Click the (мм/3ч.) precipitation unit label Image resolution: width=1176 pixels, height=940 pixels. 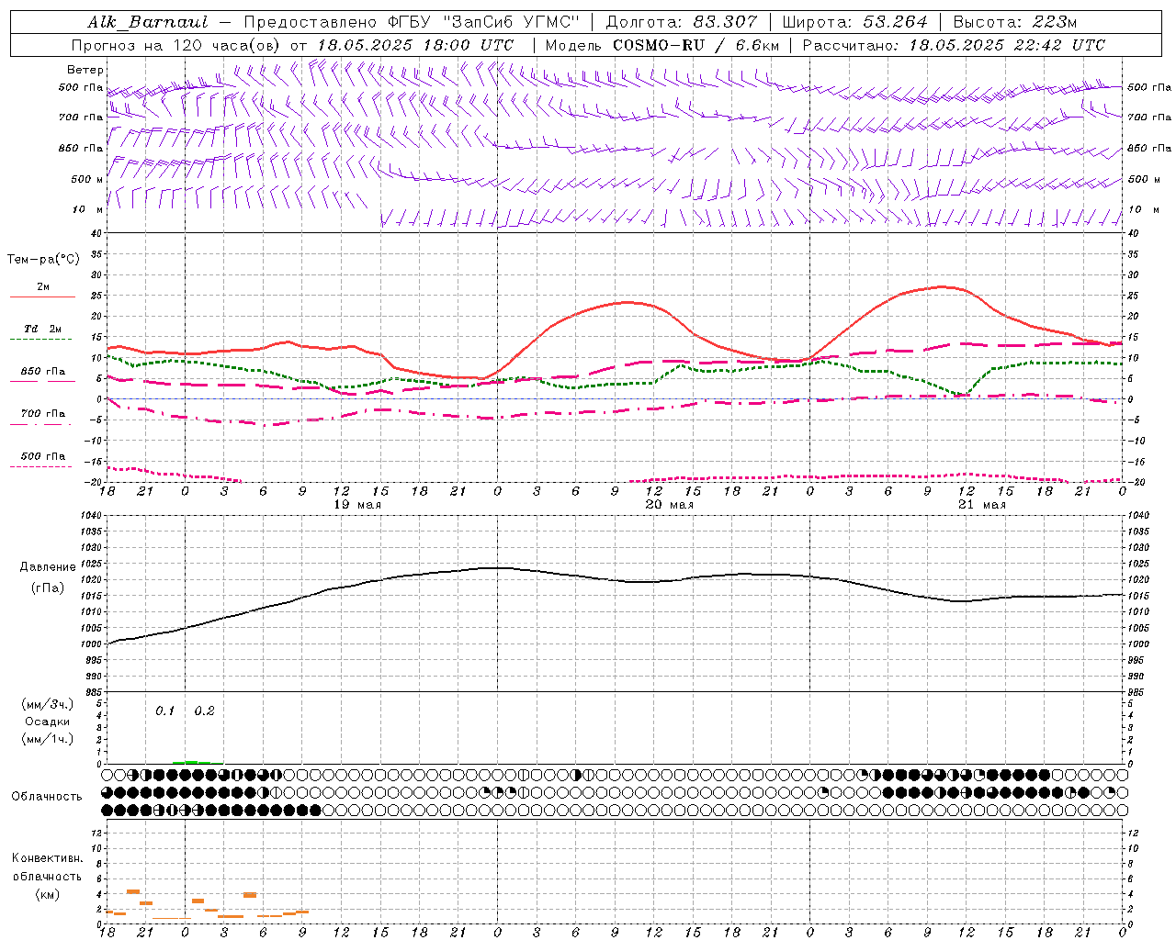[x=48, y=704]
